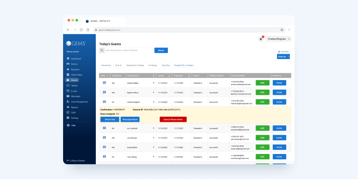This screenshot has width=358, height=179.
Task: Sort by Guest Name column
Action: point(153,76)
